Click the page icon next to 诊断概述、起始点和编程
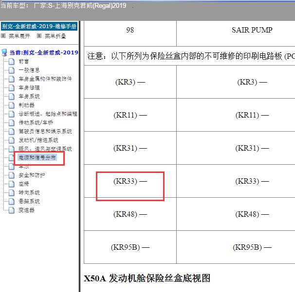 [12, 114]
